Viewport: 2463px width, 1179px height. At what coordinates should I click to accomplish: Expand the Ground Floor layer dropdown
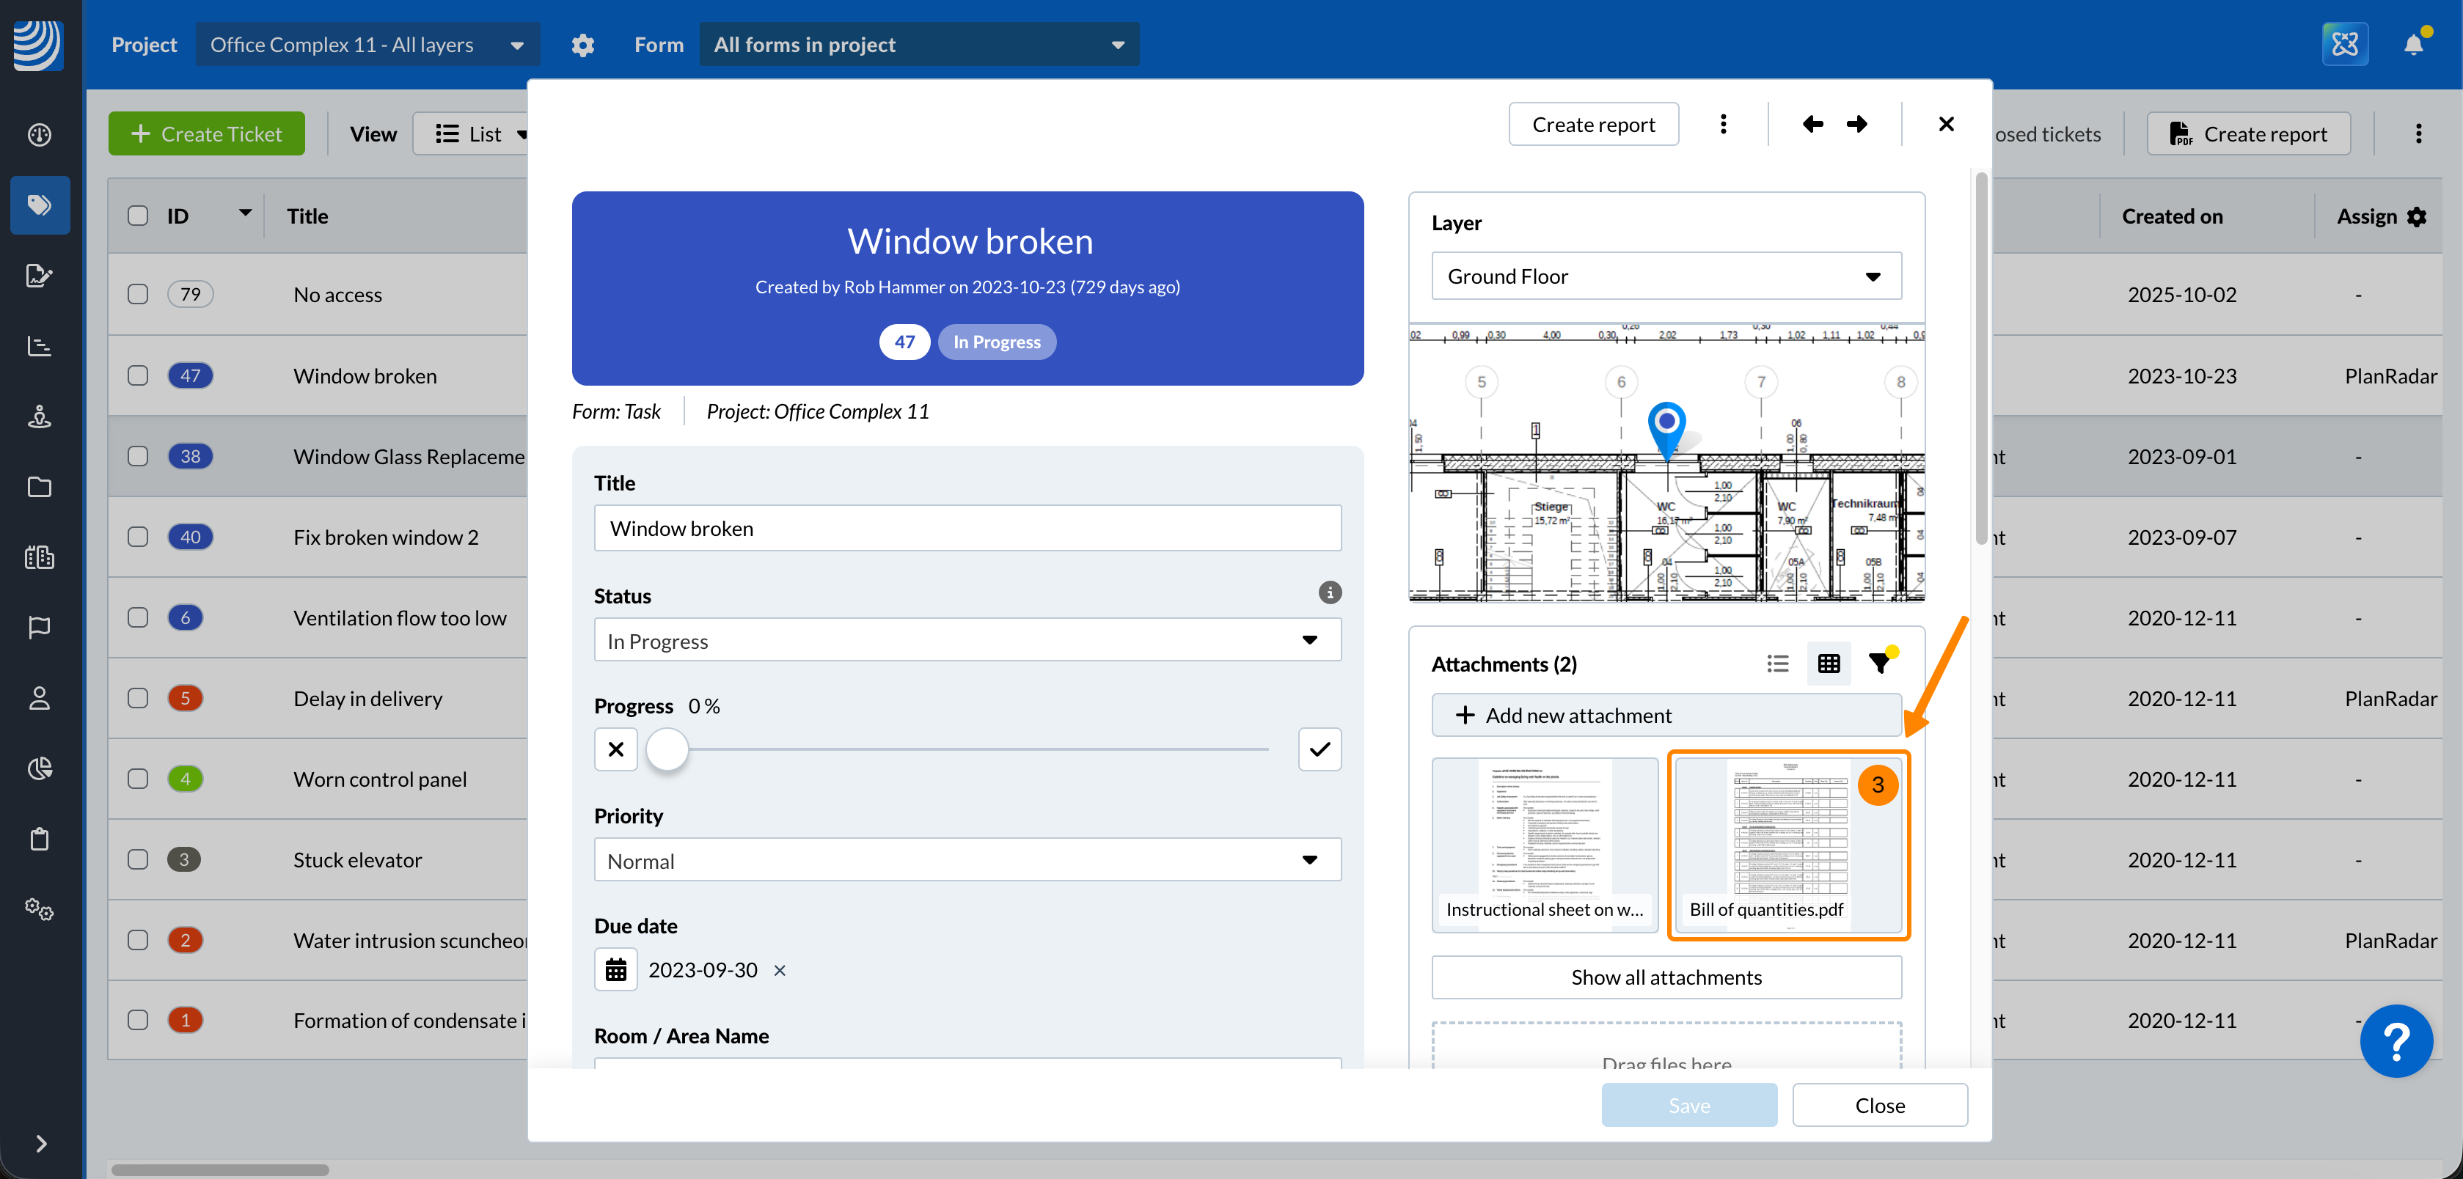1666,276
